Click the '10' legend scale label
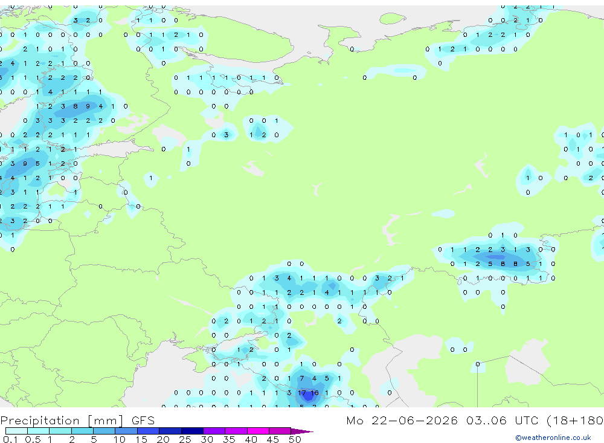This screenshot has width=604, height=443. [120, 439]
